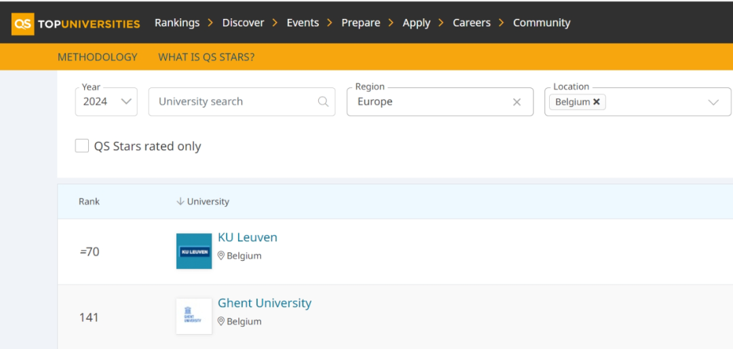Click the search magnifier icon in University search
Viewport: 733px width, 349px height.
(x=323, y=102)
